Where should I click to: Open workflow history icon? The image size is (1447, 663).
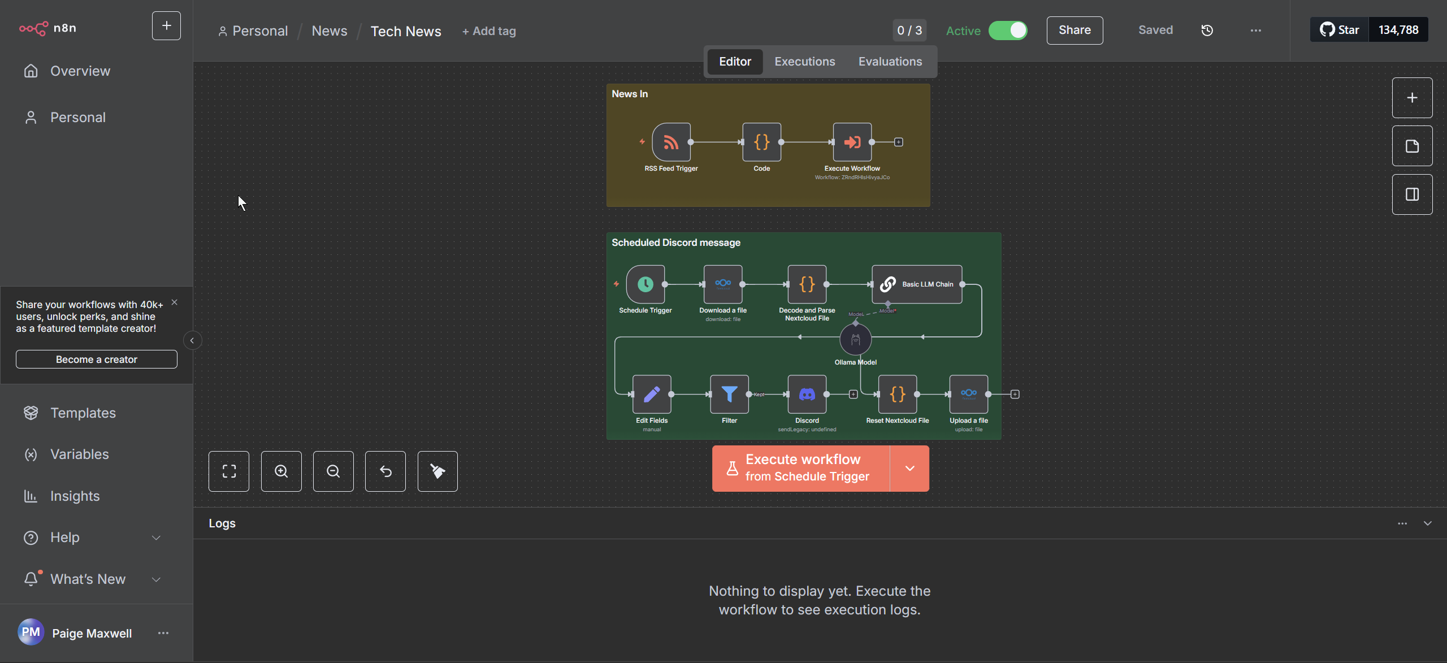click(x=1207, y=31)
